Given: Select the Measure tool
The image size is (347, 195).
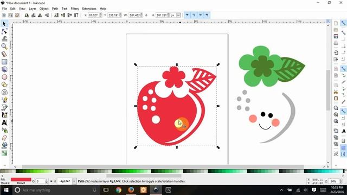Looking at the screenshot, I should coord(4,54).
